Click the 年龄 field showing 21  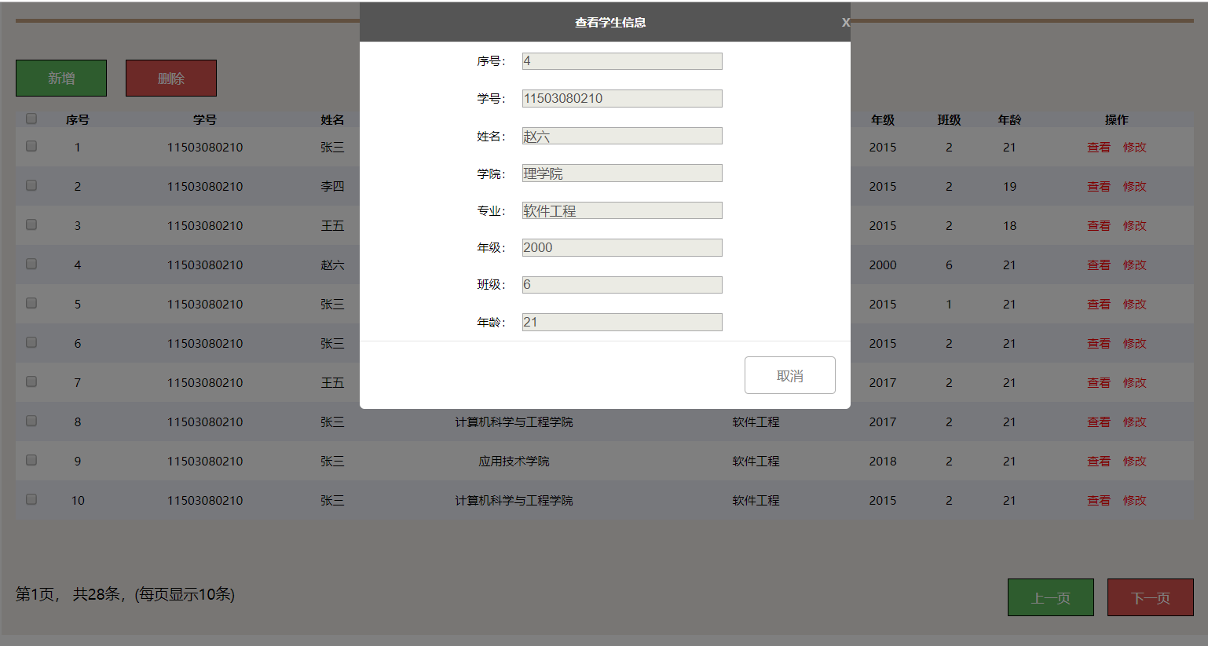[x=622, y=322]
